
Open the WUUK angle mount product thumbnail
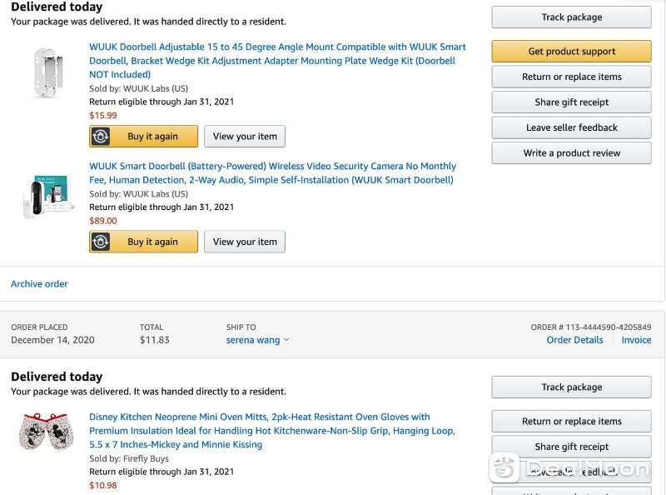coord(48,73)
